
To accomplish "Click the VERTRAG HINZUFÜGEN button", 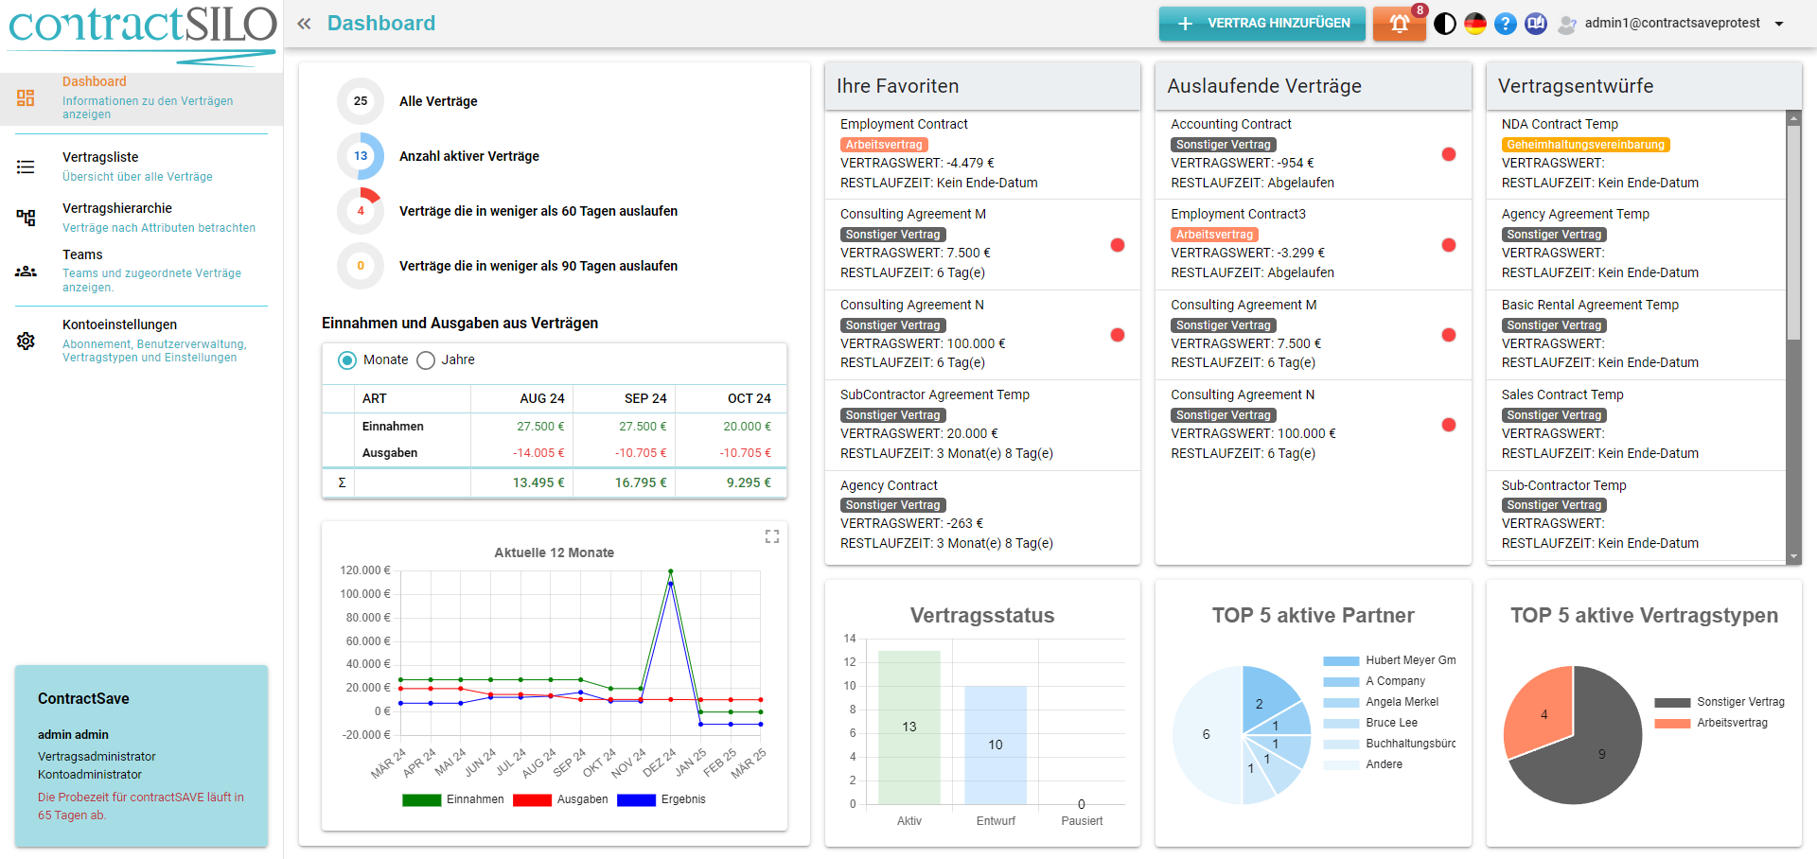I will (x=1261, y=23).
